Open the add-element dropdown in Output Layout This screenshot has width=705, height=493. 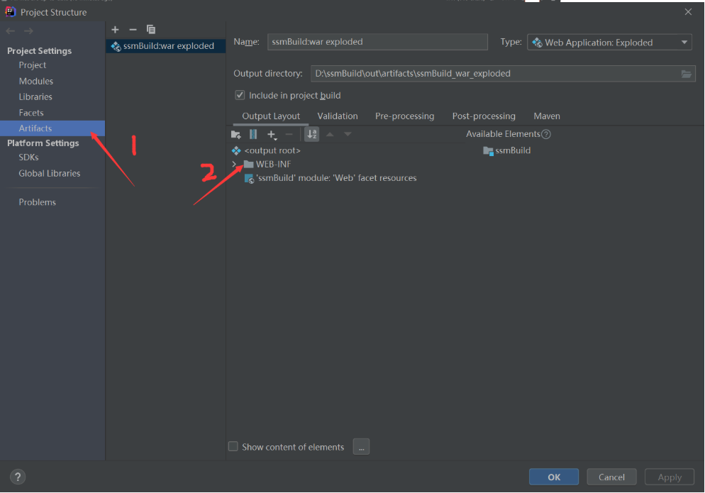click(272, 133)
